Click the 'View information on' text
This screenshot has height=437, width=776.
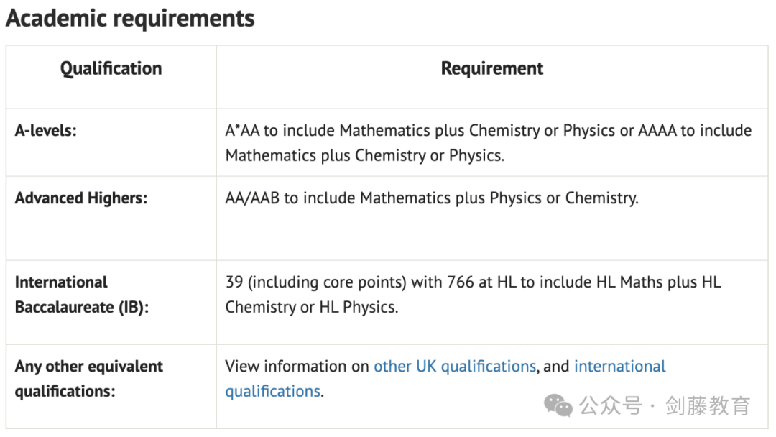click(297, 367)
